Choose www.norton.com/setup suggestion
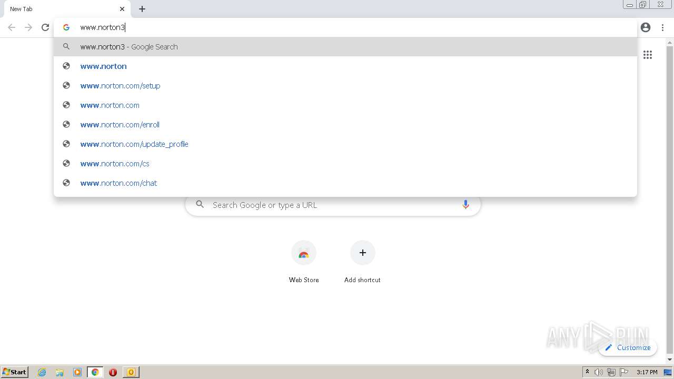The height and width of the screenshot is (379, 674). click(x=345, y=86)
